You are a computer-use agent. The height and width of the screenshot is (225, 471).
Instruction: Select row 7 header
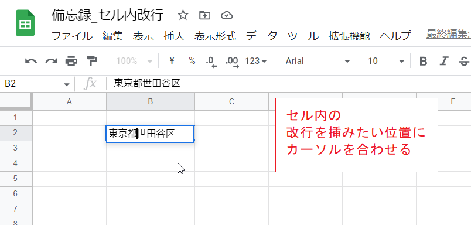tap(16, 209)
